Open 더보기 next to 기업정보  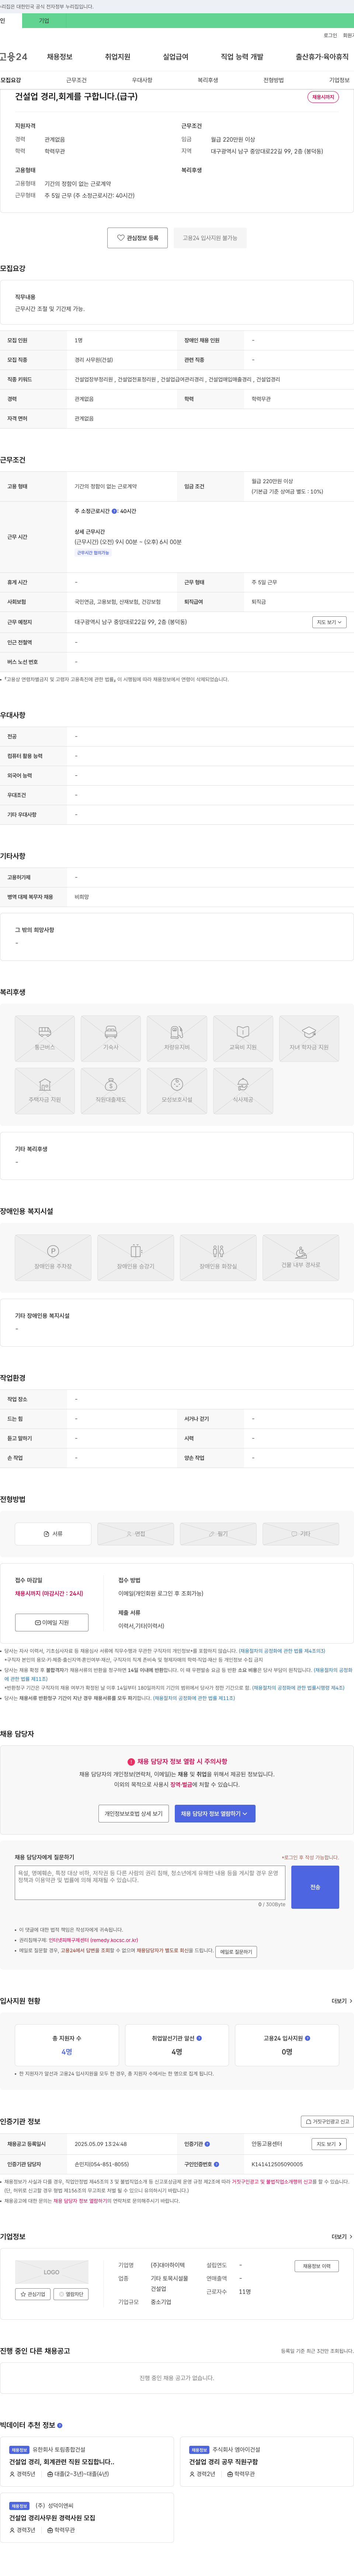pyautogui.click(x=341, y=2237)
